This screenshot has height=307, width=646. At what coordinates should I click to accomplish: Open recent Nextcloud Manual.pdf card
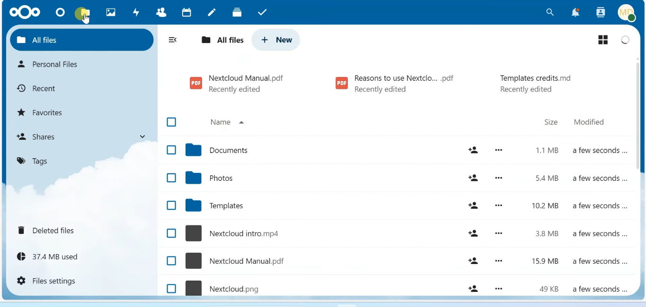237,84
